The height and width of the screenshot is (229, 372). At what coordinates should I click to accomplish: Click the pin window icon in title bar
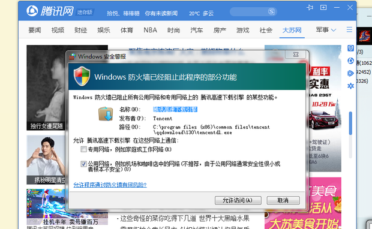(x=310, y=8)
